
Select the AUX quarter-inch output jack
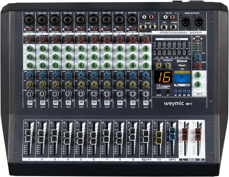point(164,27)
